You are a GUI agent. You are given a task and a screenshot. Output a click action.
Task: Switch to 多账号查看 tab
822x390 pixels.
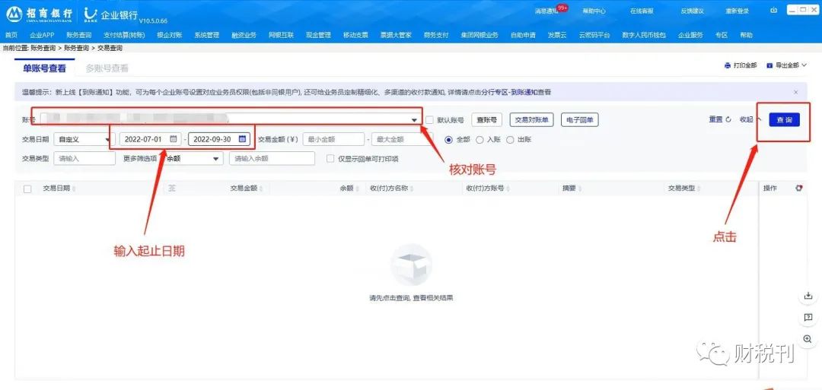pos(107,68)
